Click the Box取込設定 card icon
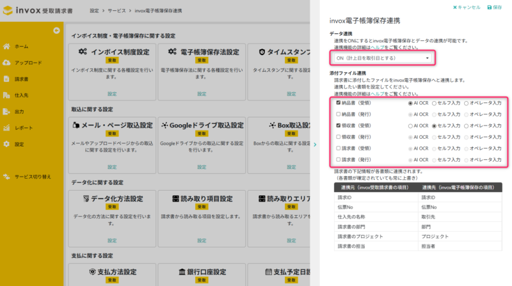Viewport: 512px width, 286px height. pos(273,125)
